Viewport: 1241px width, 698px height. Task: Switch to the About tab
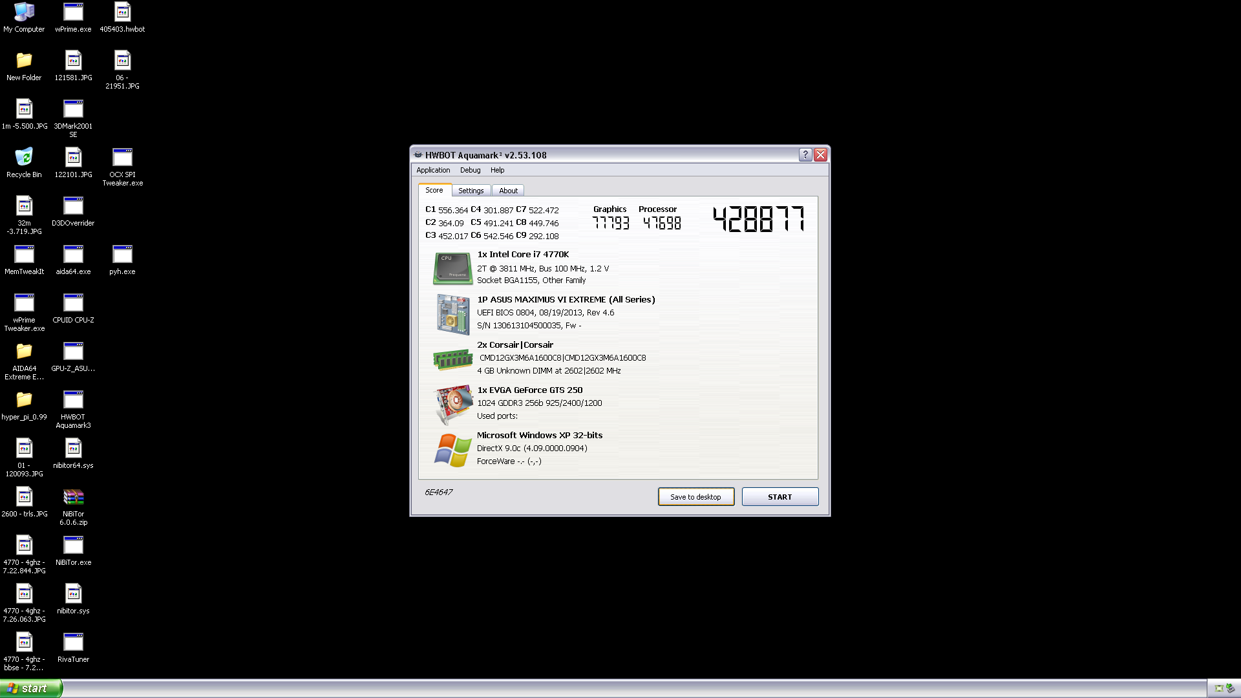508,191
